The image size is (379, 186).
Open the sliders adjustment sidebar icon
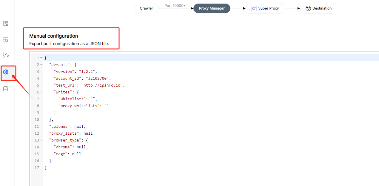tap(6, 55)
